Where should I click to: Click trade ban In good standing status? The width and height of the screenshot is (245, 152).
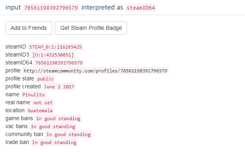pos(54,142)
